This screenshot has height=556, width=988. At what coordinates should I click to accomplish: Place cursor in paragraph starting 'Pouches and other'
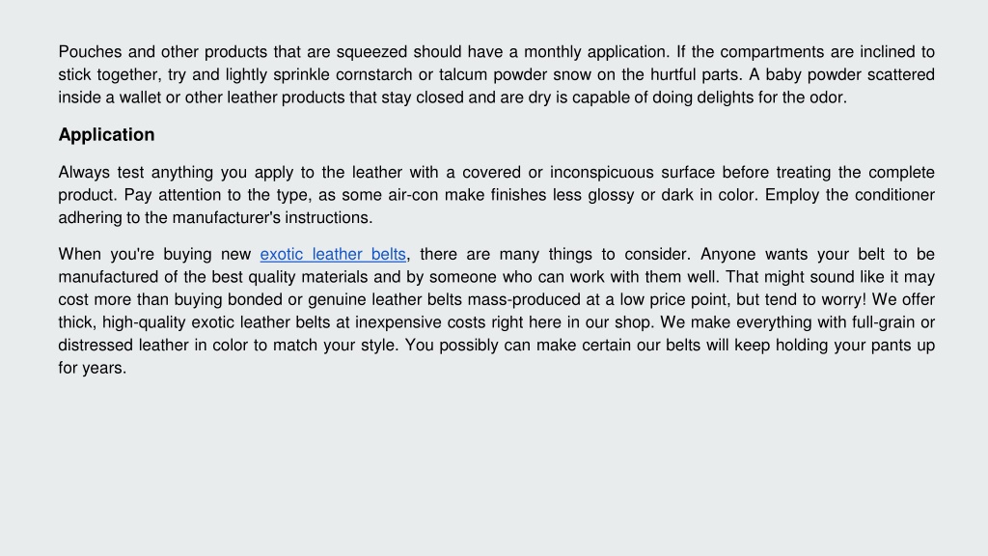pyautogui.click(x=497, y=74)
